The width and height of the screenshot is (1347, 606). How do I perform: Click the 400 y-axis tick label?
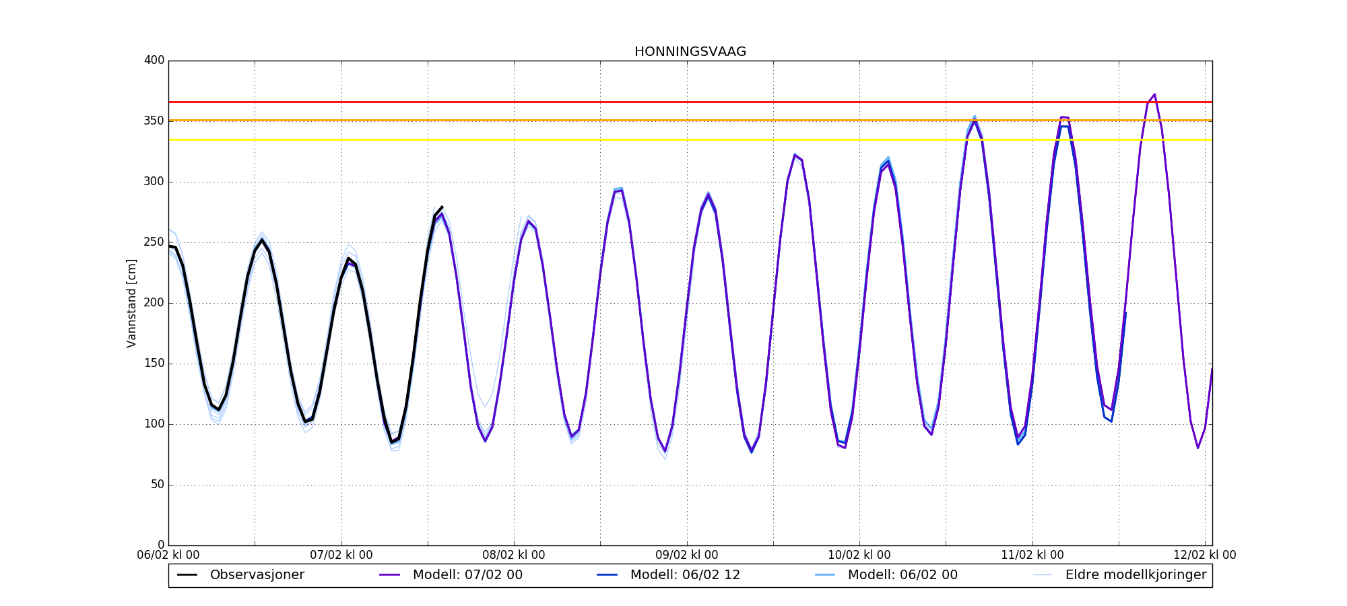pyautogui.click(x=154, y=61)
